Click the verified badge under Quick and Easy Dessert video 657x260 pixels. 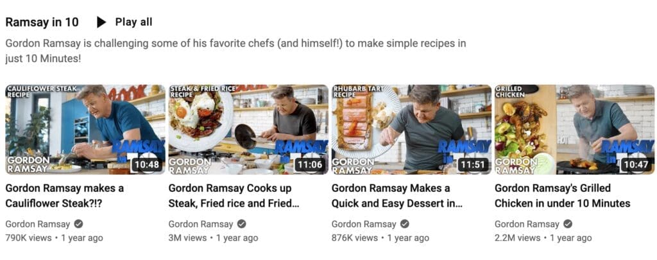click(x=405, y=224)
